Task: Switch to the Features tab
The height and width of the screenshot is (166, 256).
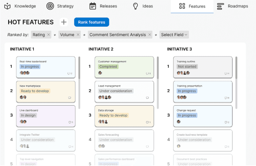Action: point(192,6)
